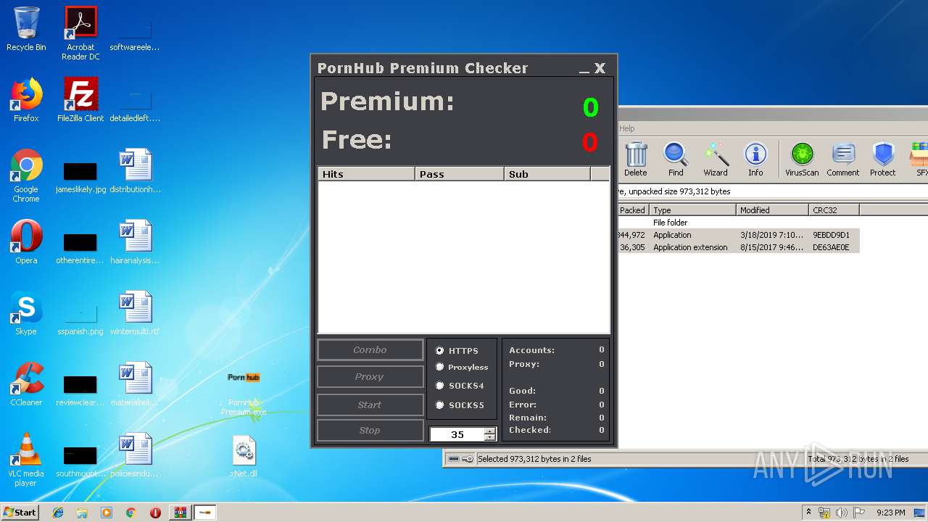Open Internet Explorer from the taskbar
The height and width of the screenshot is (522, 928).
click(58, 513)
